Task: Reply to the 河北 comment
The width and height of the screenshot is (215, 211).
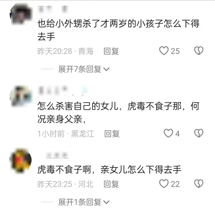Action: 111,184
